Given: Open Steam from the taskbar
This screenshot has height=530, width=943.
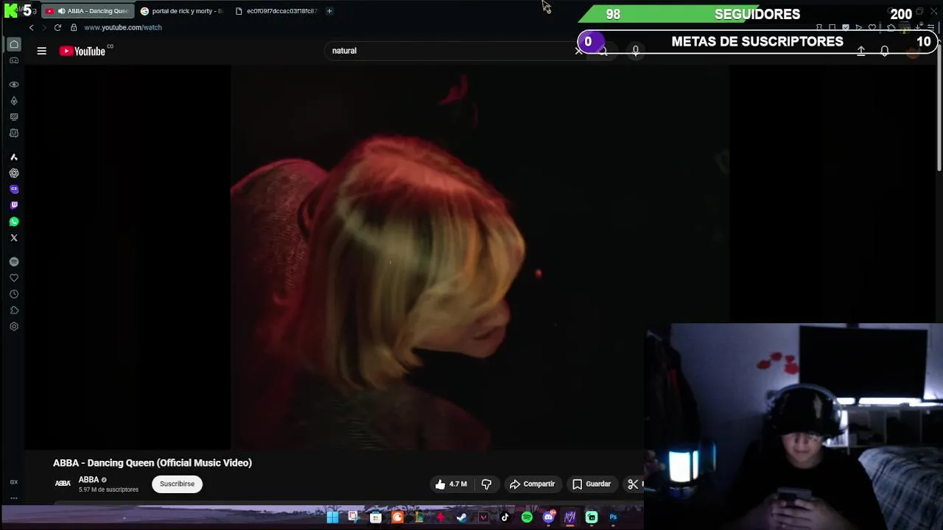Looking at the screenshot, I should (462, 517).
